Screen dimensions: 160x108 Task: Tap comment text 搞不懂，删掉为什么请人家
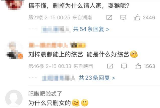[65, 5]
